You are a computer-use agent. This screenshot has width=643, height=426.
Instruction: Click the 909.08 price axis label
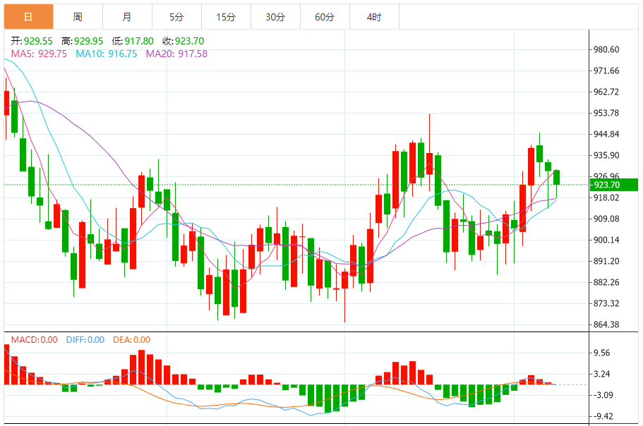[x=606, y=219]
